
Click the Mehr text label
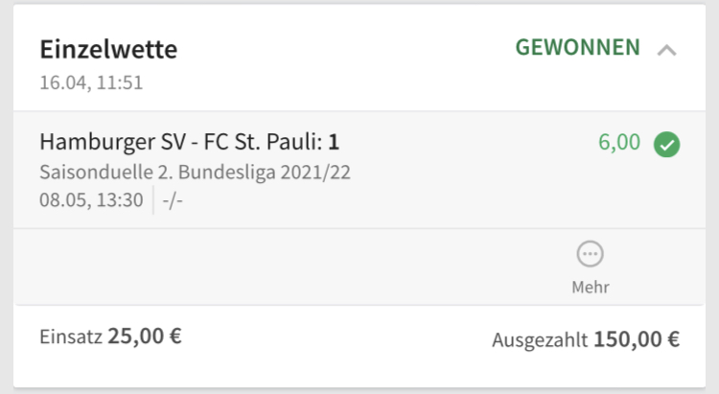[x=591, y=288]
